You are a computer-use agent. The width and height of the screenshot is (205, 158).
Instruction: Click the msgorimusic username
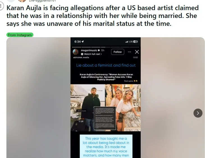pos(89,50)
